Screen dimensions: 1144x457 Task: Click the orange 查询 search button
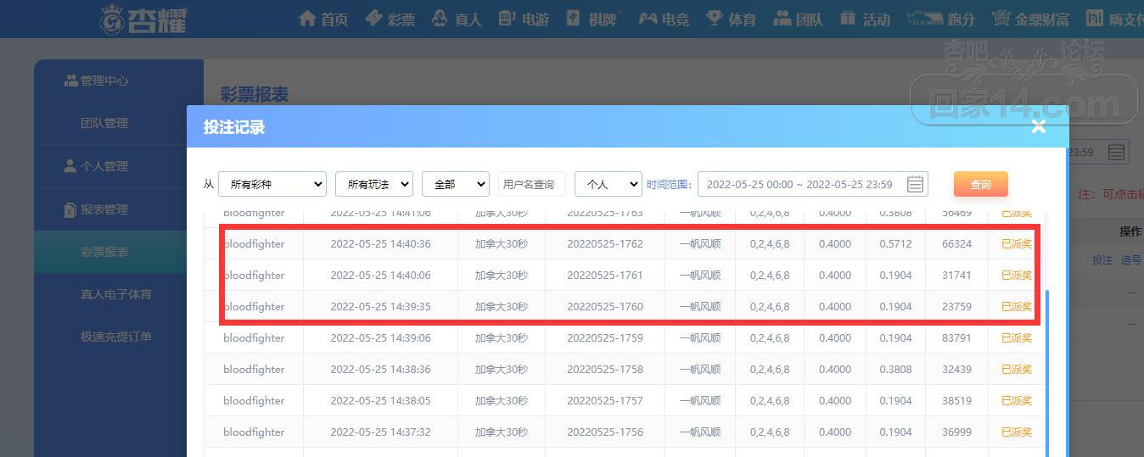(x=980, y=184)
